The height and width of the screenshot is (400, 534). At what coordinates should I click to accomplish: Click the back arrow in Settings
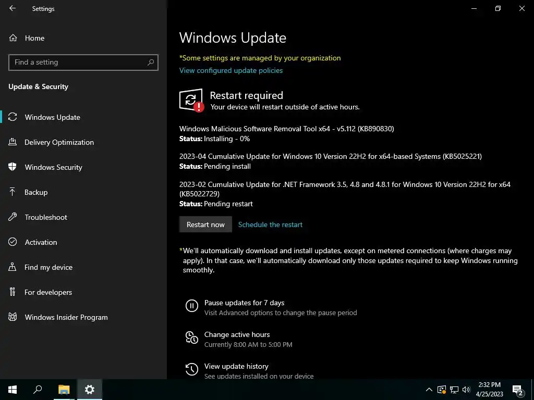pos(13,8)
